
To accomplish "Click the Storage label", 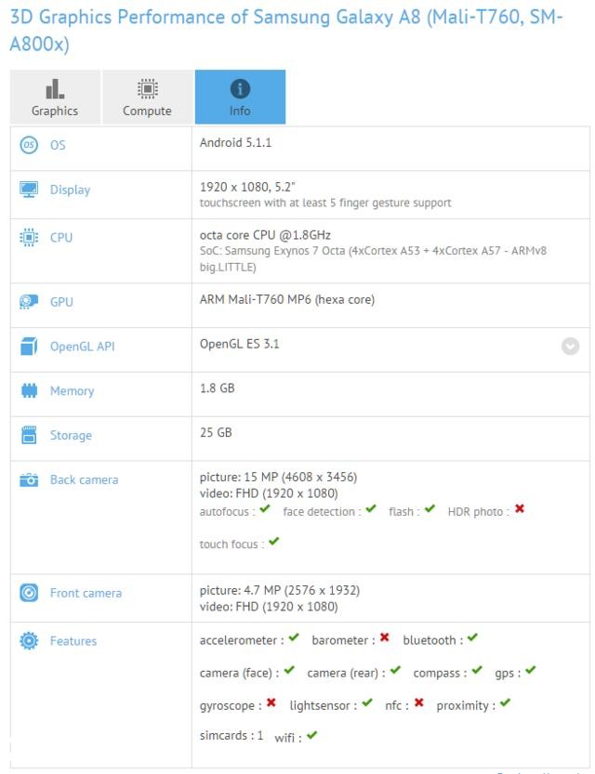I will click(x=71, y=436).
